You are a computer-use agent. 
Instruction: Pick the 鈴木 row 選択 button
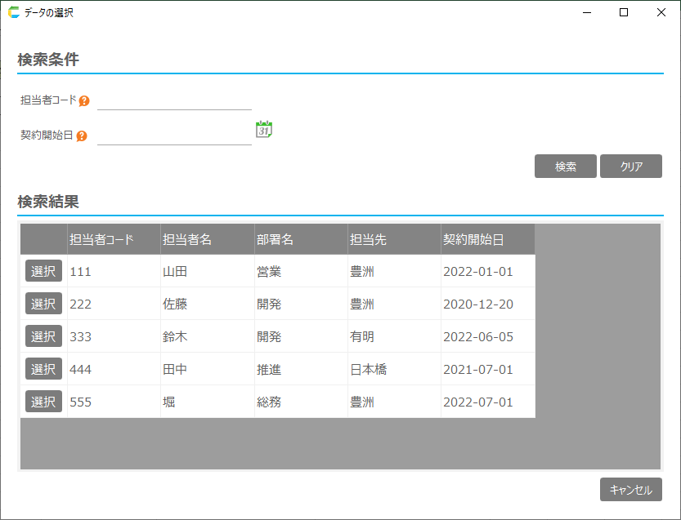[43, 336]
